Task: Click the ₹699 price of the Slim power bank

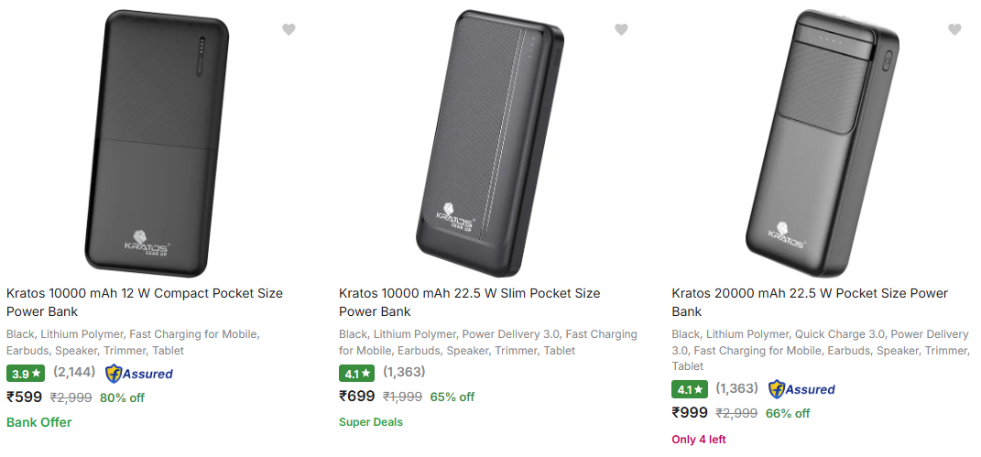Action: coord(357,397)
